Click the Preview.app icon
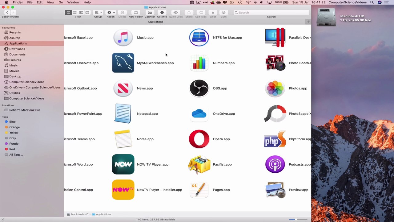Image resolution: width=394 pixels, height=222 pixels. tap(275, 190)
